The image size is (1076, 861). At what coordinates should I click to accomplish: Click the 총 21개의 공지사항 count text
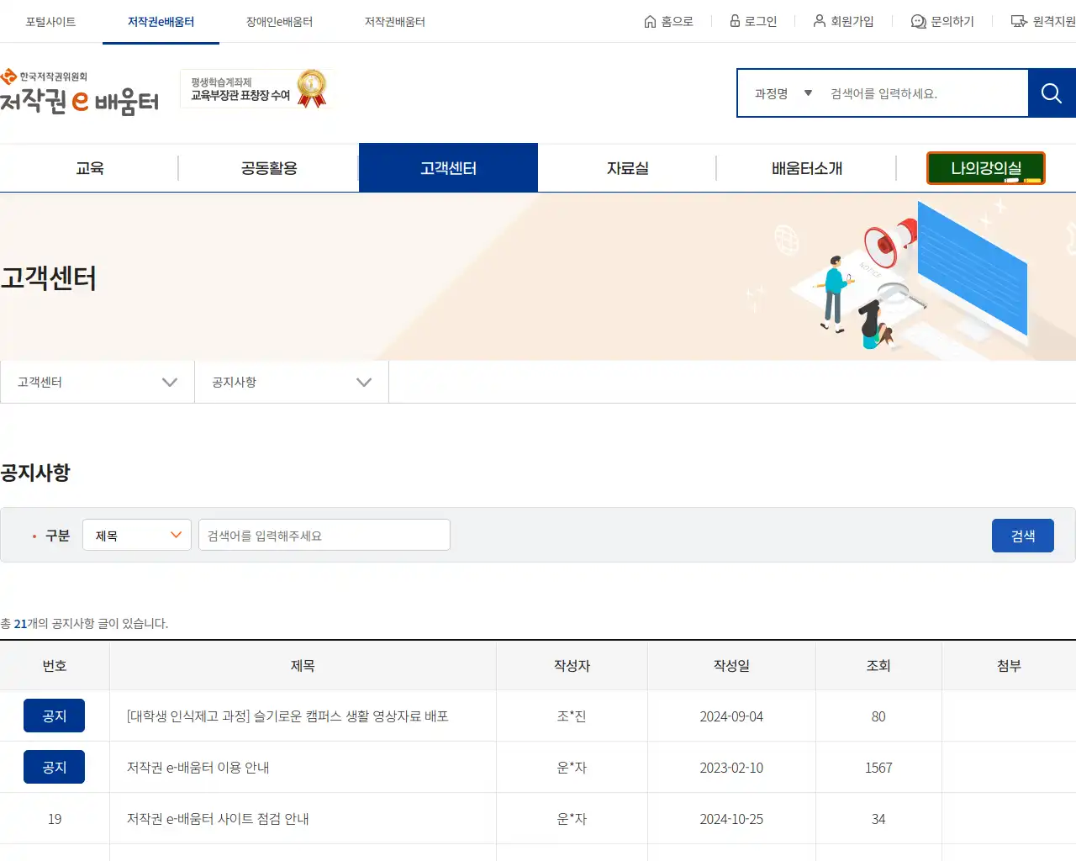pyautogui.click(x=84, y=623)
